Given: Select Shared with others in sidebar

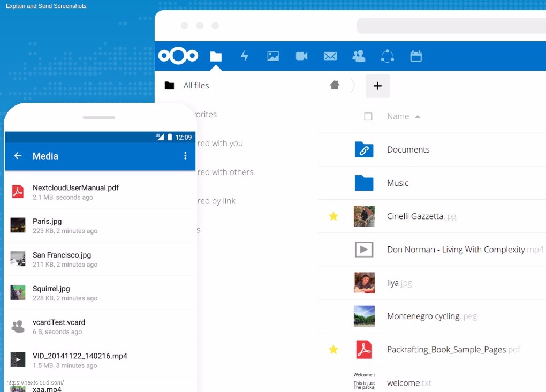Looking at the screenshot, I should click(225, 172).
